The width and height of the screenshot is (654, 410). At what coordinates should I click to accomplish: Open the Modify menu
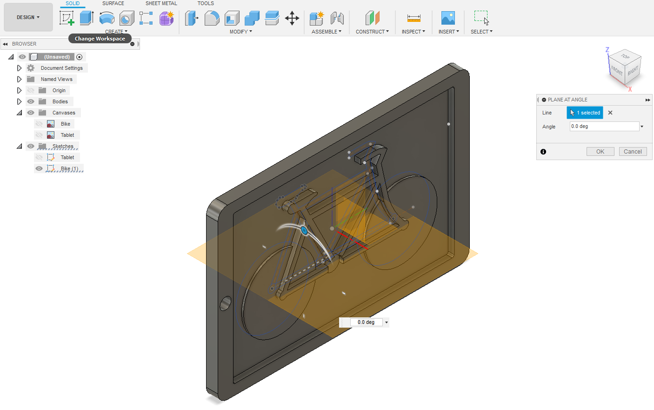[241, 32]
